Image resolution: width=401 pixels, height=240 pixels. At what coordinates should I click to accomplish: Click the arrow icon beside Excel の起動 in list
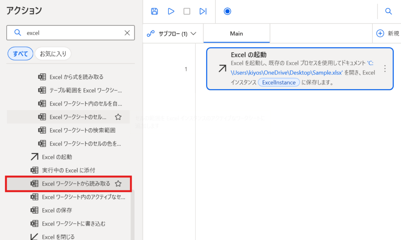[34, 157]
